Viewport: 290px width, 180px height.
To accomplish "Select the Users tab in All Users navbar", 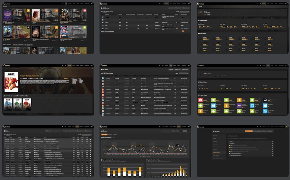I will (x=170, y=65).
